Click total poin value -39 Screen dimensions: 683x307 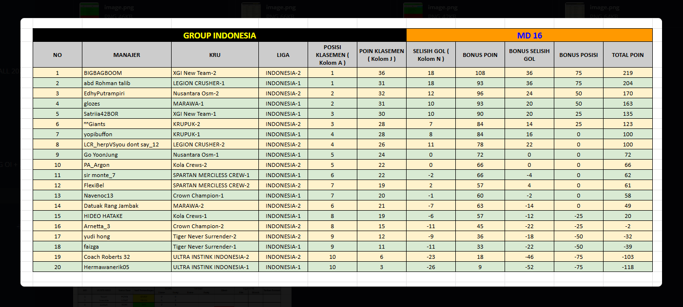click(628, 247)
